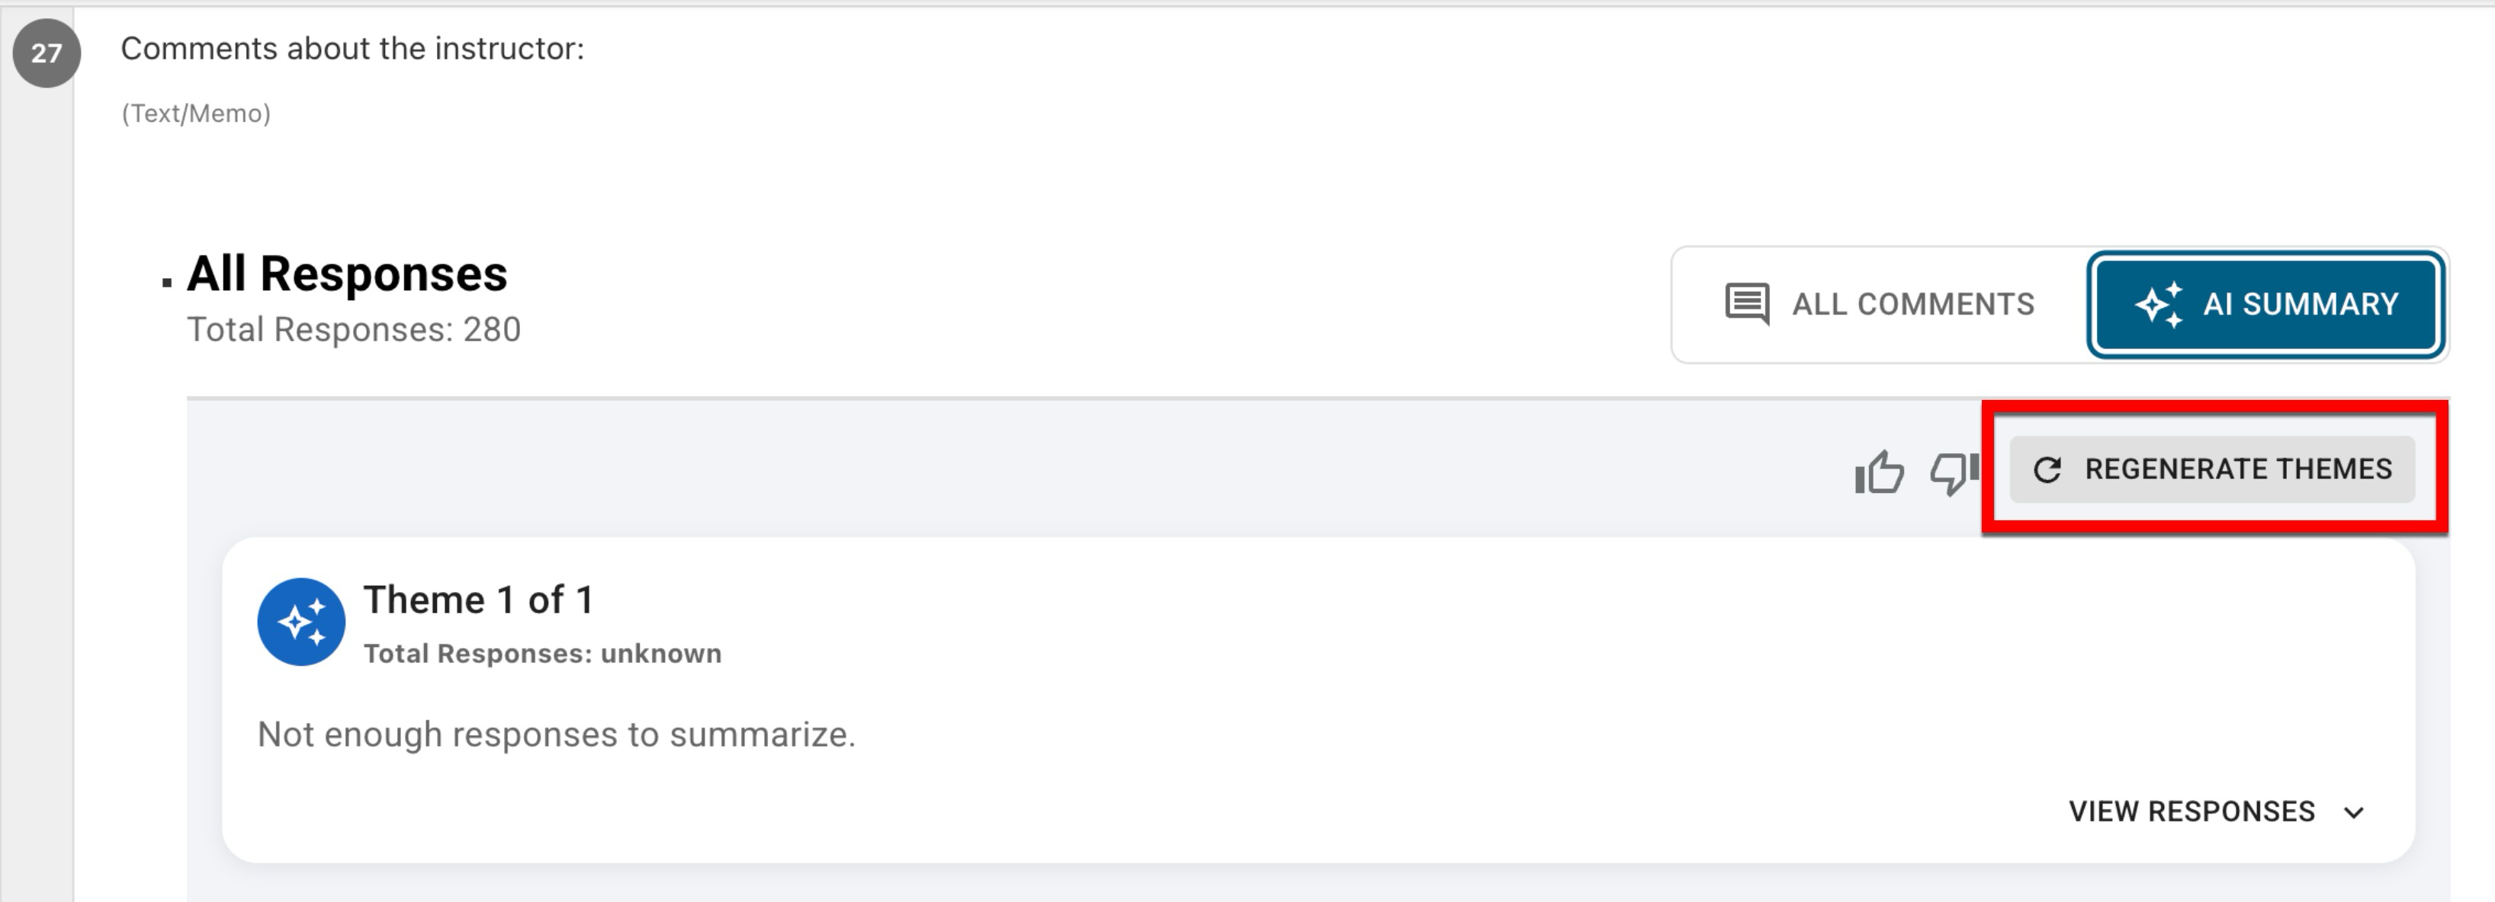Viewport: 2495px width, 902px height.
Task: Click the small square bullet beside All Responses
Action: pyautogui.click(x=168, y=283)
